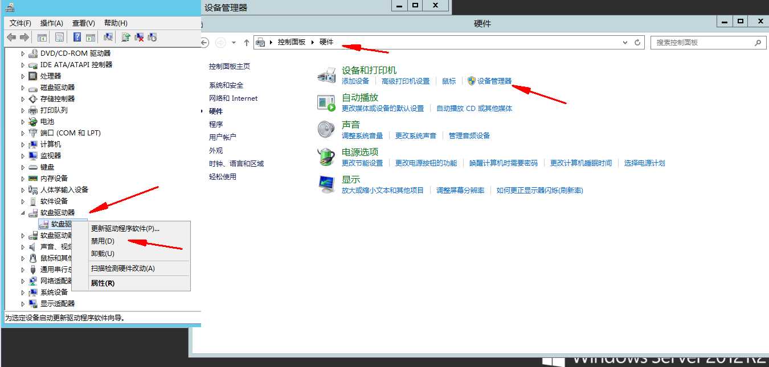Screen dimensions: 769x367
Task: Click the 显示 monitor icon
Action: [x=326, y=184]
